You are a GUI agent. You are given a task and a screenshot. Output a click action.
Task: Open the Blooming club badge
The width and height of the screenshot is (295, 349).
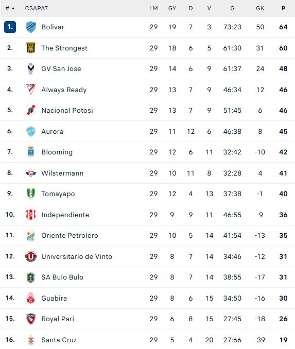click(31, 152)
